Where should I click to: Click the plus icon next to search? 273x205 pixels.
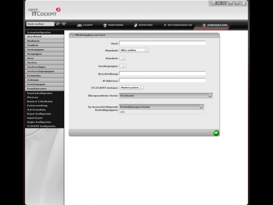coord(64,24)
